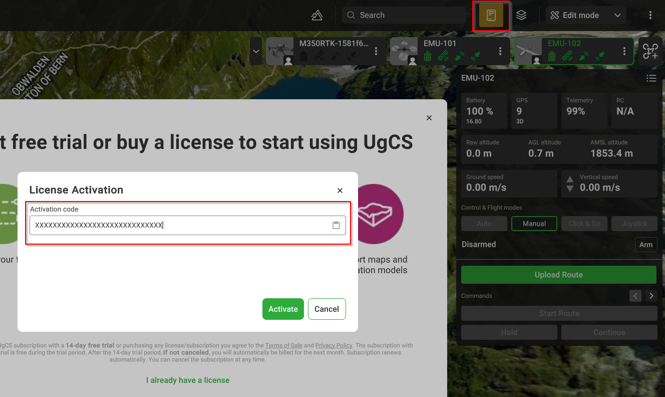Select the Manual flight mode
Image resolution: width=665 pixels, height=397 pixels.
click(534, 224)
